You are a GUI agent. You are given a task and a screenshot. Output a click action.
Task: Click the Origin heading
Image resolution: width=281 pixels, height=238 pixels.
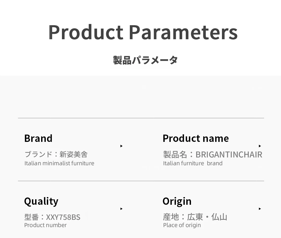177,202
